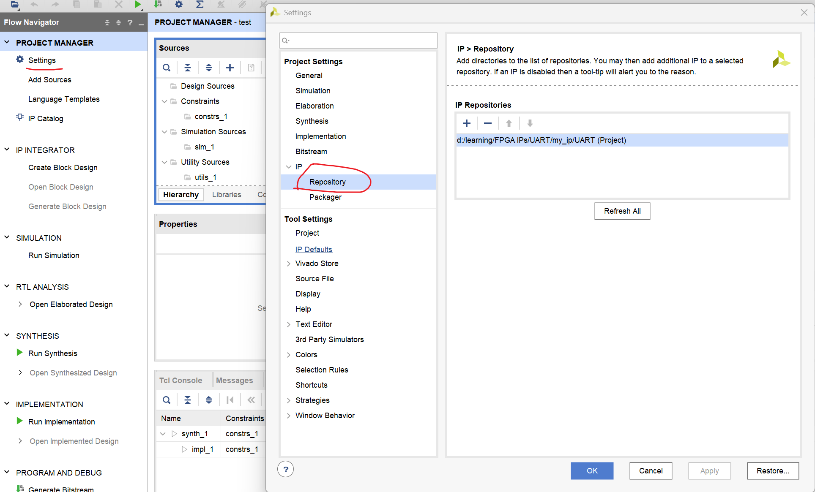
Task: Open IP Catalog from Flow Navigator
Action: coord(46,119)
